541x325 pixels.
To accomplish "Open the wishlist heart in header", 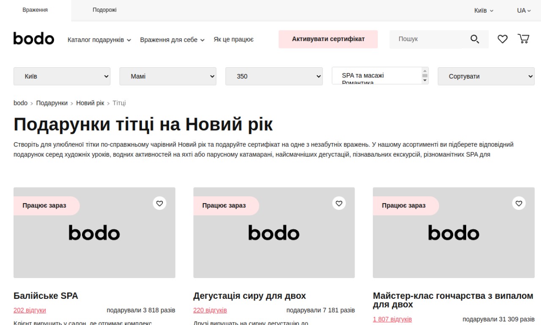I will 502,39.
